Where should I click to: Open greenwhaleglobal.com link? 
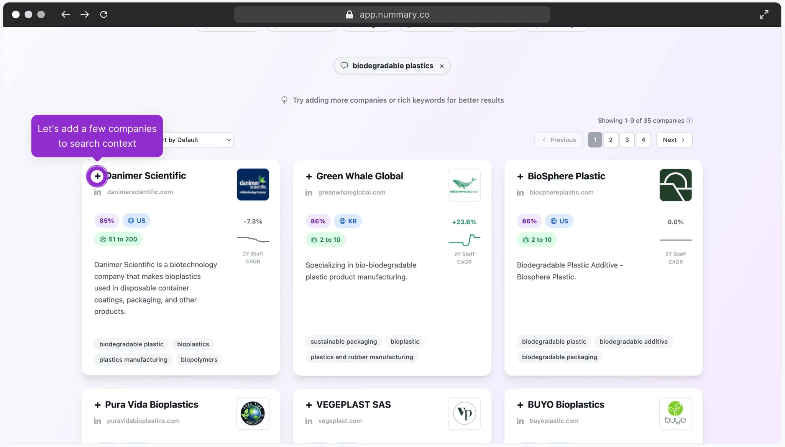coord(351,193)
